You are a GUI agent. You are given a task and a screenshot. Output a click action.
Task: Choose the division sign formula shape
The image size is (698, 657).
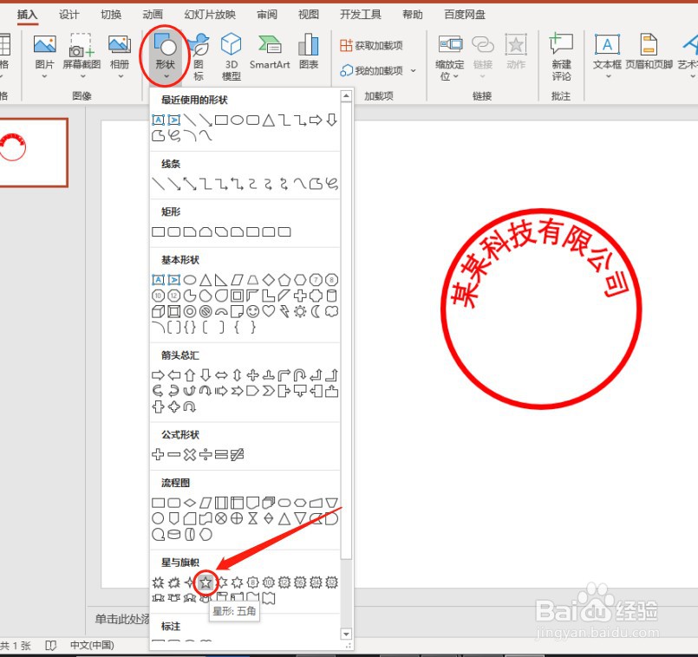pos(205,454)
